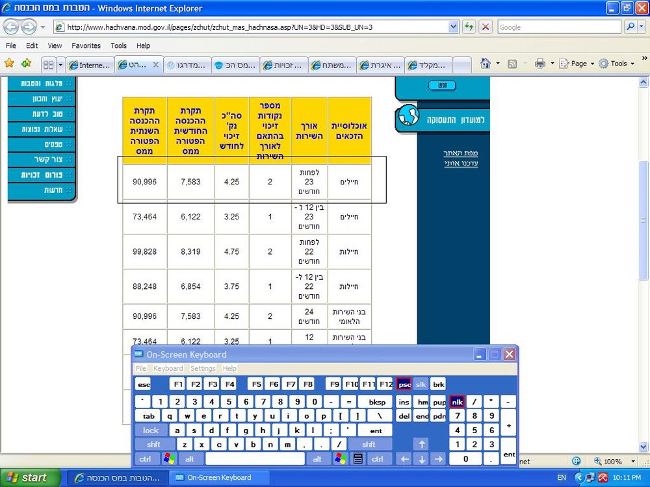
Task: Open the Page menu button
Action: [576, 64]
